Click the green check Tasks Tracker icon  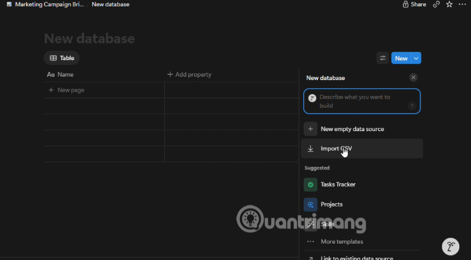(x=310, y=185)
